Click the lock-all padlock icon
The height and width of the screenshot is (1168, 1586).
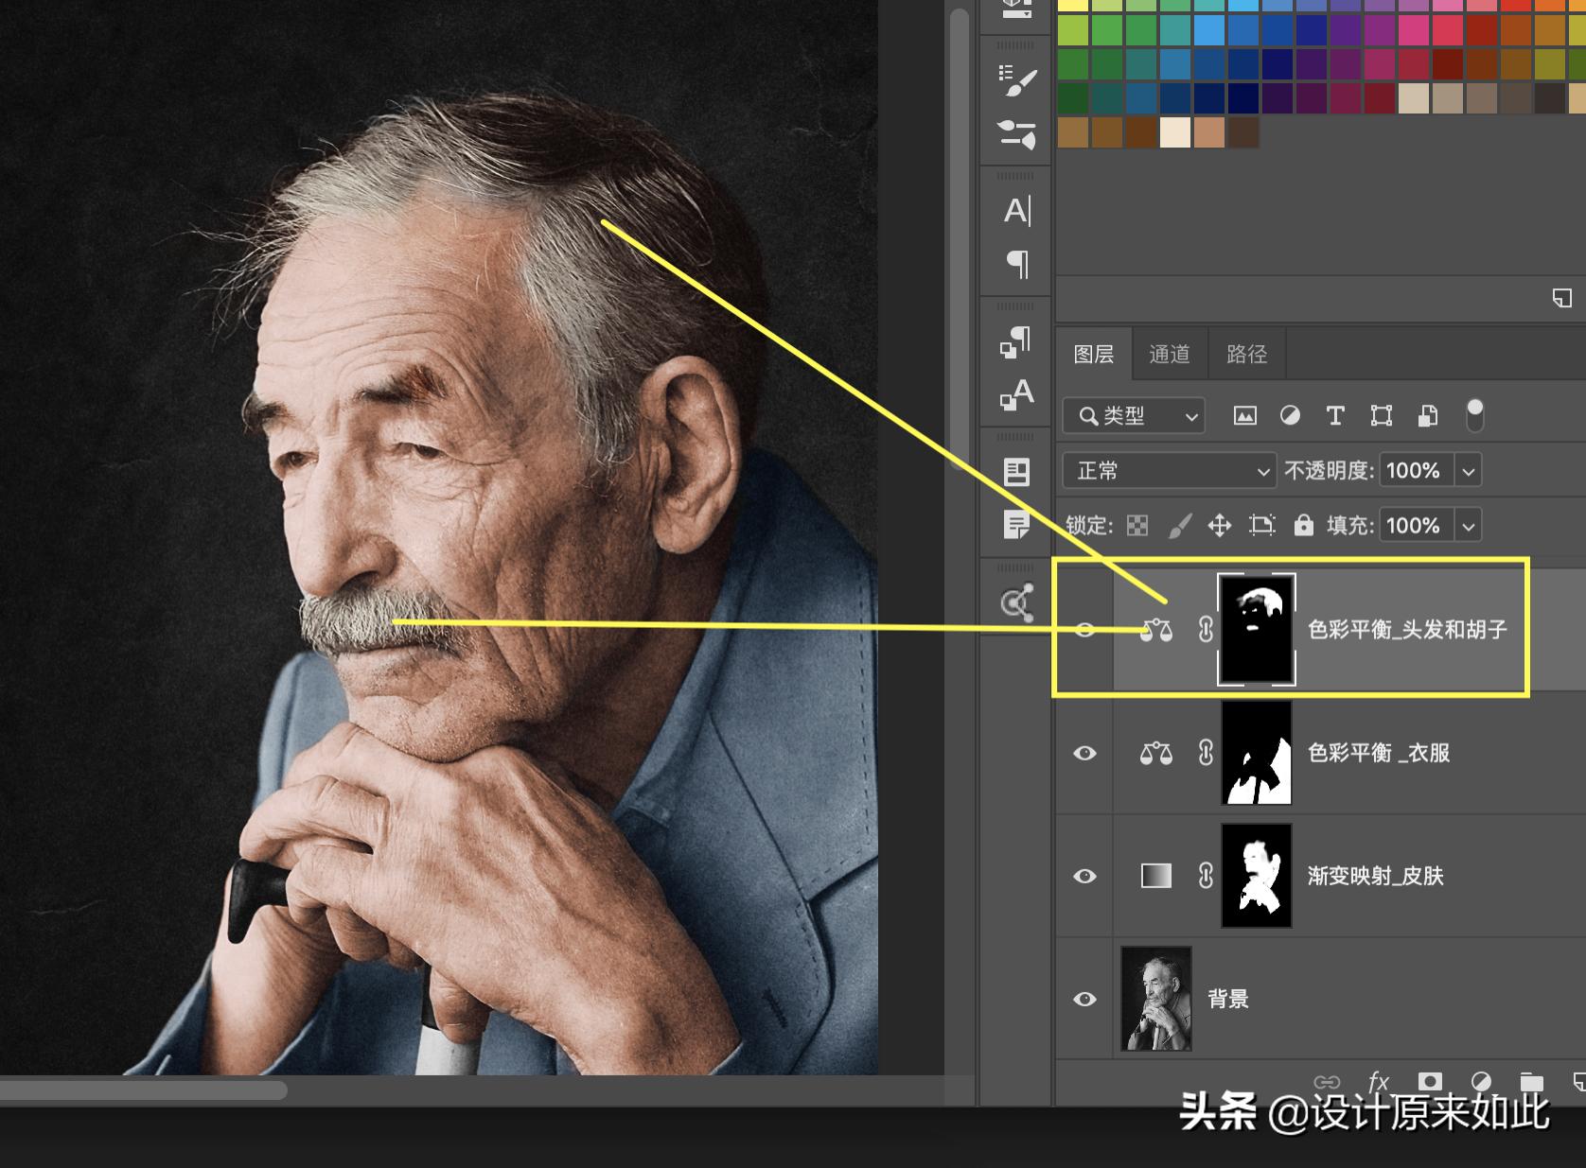(x=1303, y=525)
